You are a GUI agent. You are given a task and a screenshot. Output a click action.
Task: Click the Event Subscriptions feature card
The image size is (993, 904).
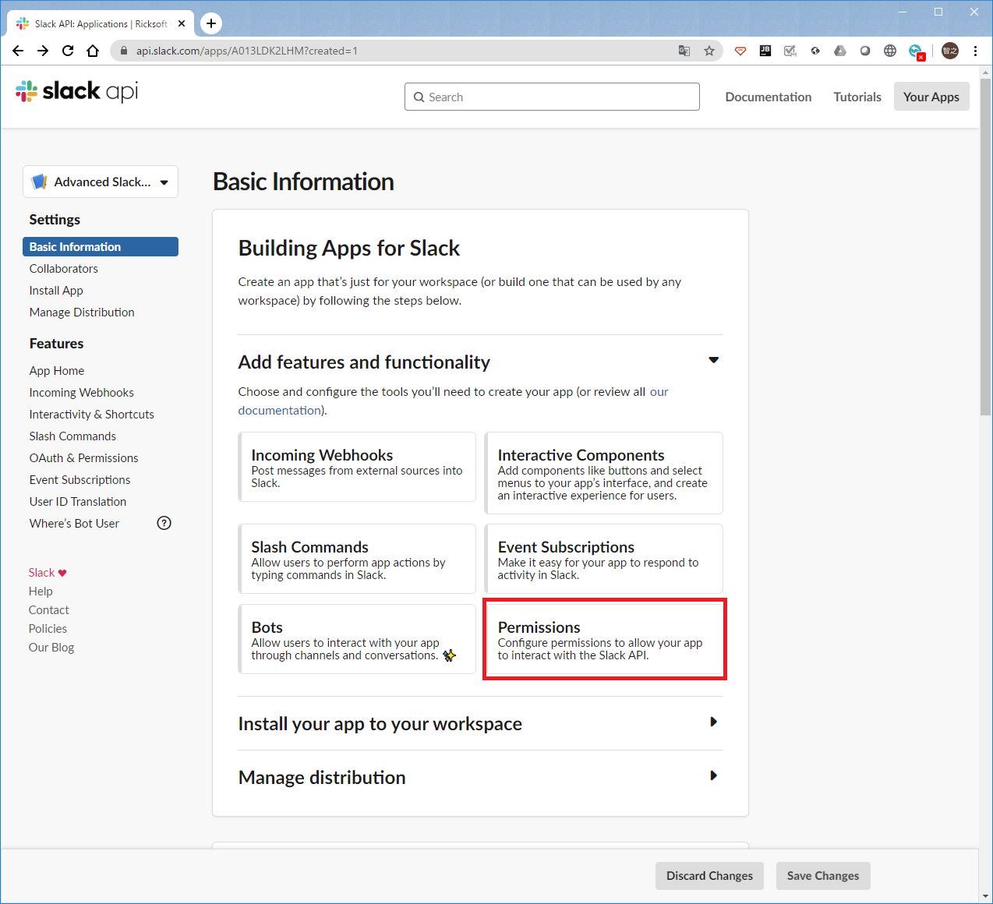604,559
